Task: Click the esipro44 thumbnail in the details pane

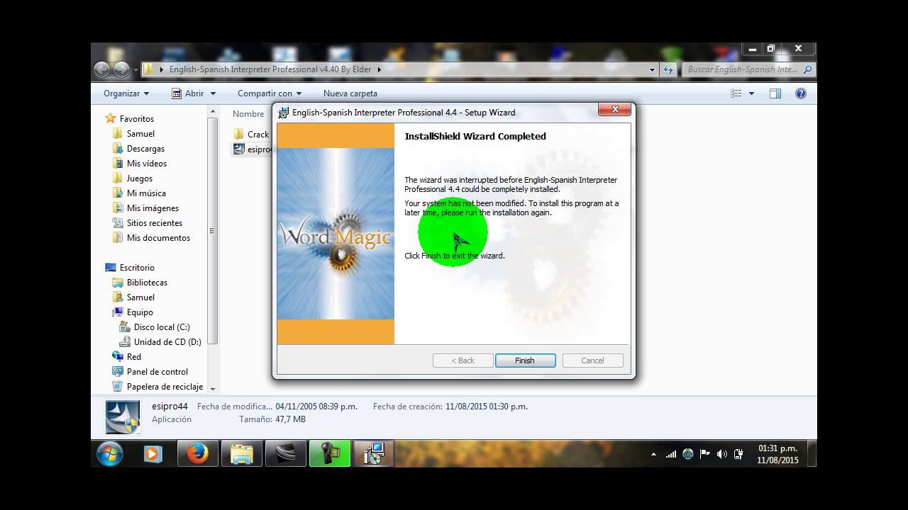Action: click(x=123, y=416)
